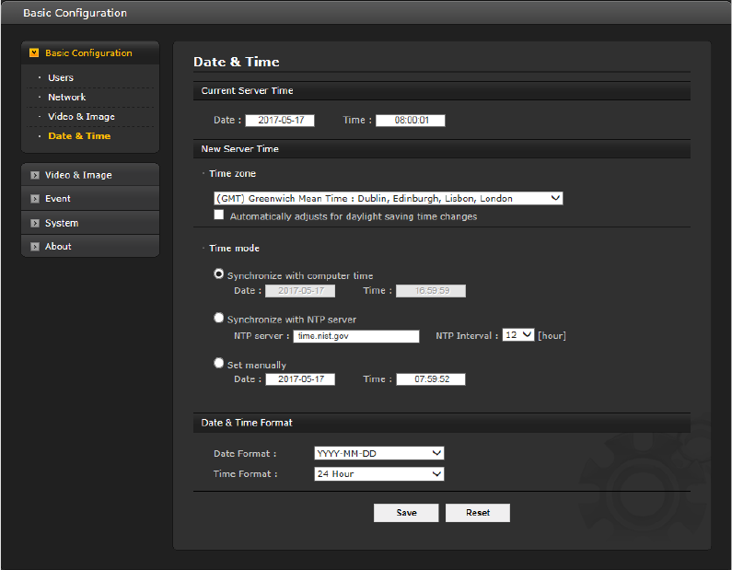The width and height of the screenshot is (732, 570).
Task: Click the Reset button
Action: (x=478, y=513)
